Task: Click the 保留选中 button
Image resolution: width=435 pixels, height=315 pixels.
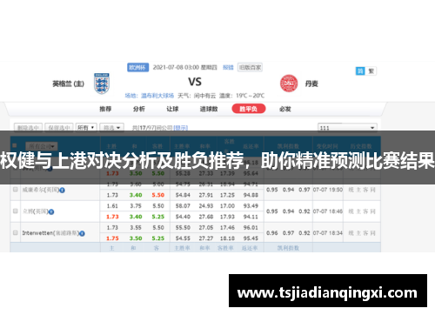Action: 59,128
